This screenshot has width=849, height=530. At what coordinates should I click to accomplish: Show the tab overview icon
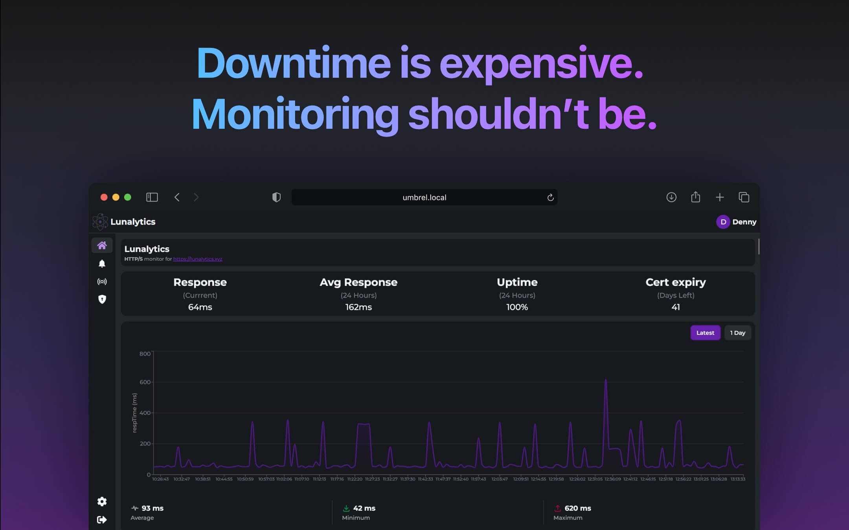coord(744,197)
